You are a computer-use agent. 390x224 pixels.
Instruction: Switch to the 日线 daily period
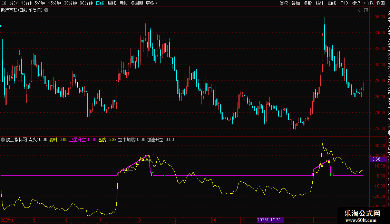coord(100,3)
